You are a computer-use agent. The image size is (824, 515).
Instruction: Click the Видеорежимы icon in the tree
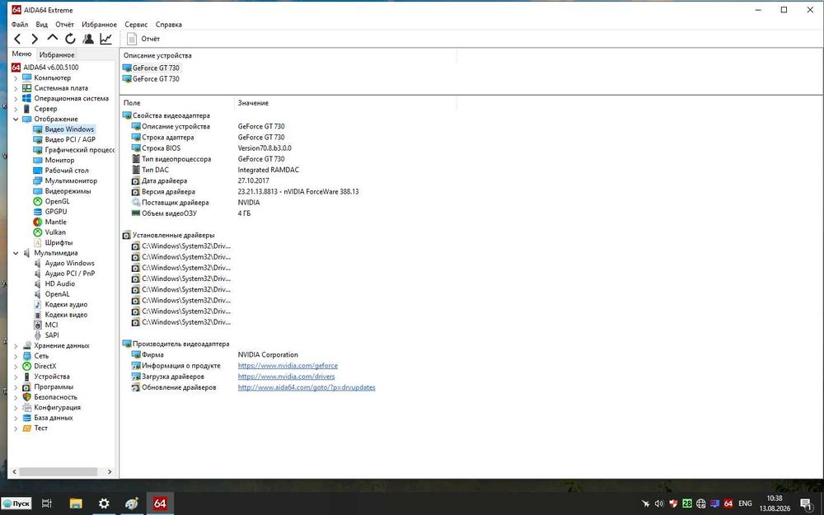coord(37,191)
